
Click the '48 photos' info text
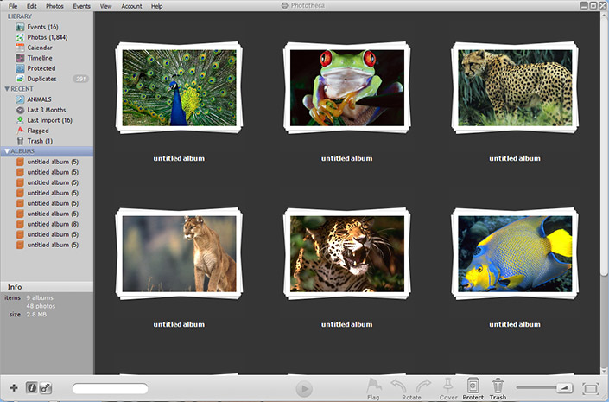tap(41, 306)
